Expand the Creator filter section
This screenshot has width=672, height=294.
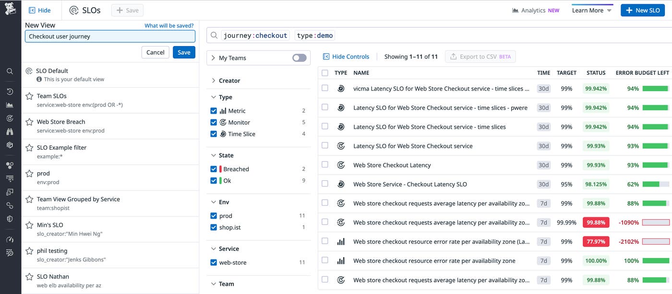pos(225,80)
